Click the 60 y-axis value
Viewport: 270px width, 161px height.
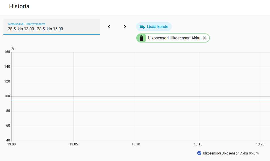(x=8, y=126)
